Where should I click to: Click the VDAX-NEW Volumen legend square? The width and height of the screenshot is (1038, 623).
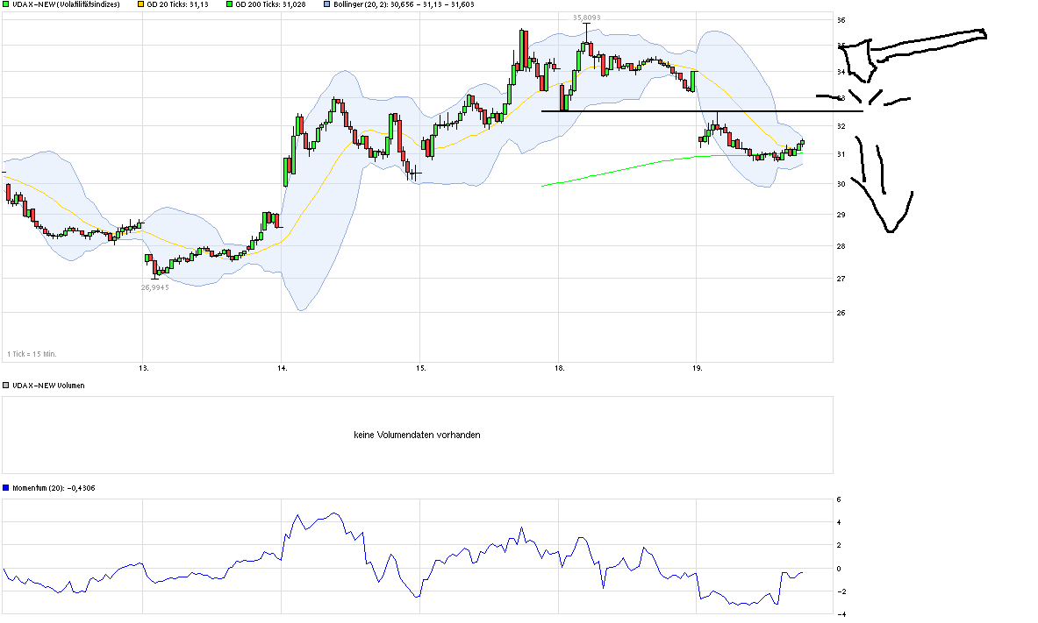coord(6,385)
